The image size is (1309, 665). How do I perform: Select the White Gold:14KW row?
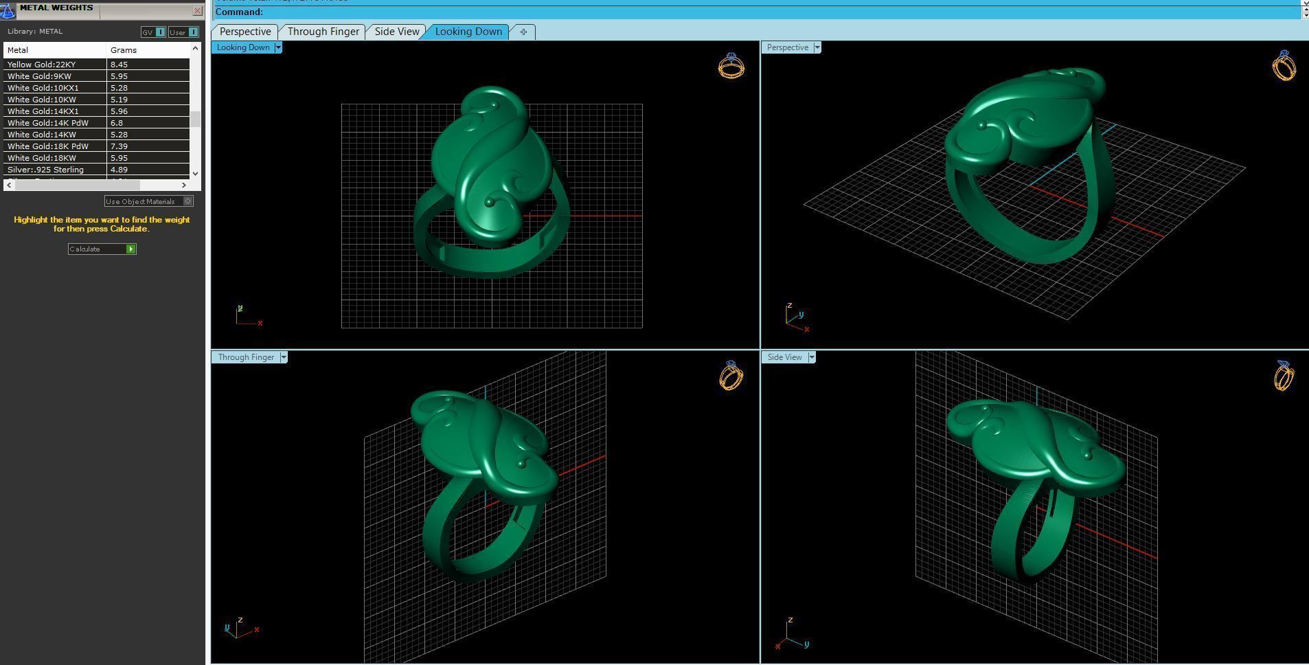pyautogui.click(x=96, y=135)
